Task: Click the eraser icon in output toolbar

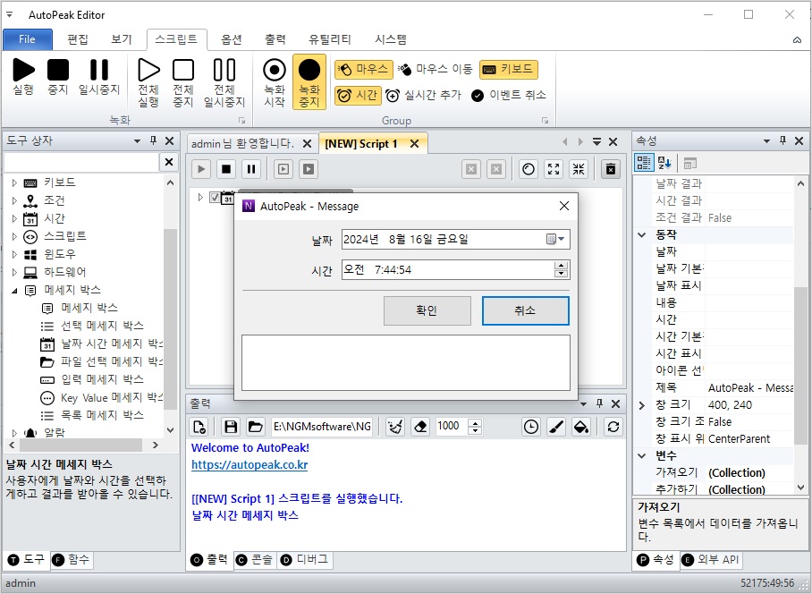Action: pyautogui.click(x=420, y=427)
